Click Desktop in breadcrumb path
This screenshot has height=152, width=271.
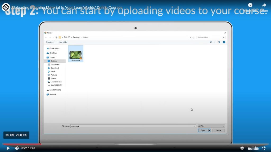pos(76,37)
